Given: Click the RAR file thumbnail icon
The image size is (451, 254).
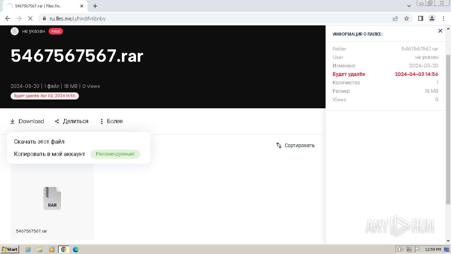Looking at the screenshot, I should point(52,198).
